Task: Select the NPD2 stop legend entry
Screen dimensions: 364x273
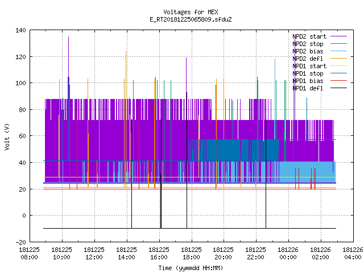Action: pyautogui.click(x=308, y=44)
